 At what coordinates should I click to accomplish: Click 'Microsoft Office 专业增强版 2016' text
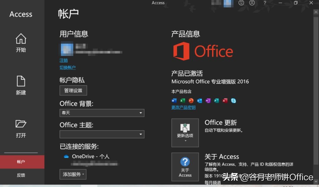coord(210,82)
